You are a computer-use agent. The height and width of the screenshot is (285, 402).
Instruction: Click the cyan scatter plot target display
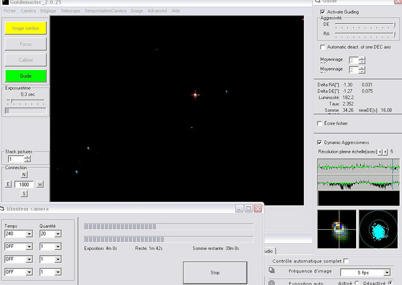[x=378, y=229]
